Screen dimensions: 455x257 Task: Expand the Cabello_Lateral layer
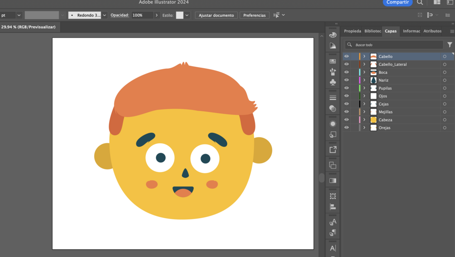364,64
